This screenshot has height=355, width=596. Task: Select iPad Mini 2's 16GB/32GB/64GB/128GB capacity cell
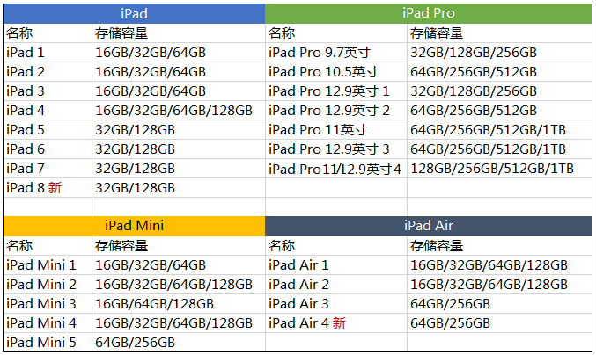[179, 285]
